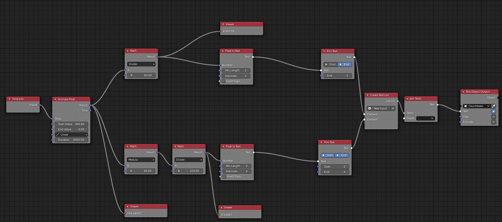The width and height of the screenshot is (502, 222).
Task: Open the Divide dropdown in the Math node with B 60.00
Action: coord(141,64)
